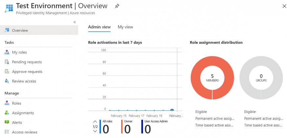Switch to the My view tab
The height and width of the screenshot is (138, 287).
click(x=125, y=27)
